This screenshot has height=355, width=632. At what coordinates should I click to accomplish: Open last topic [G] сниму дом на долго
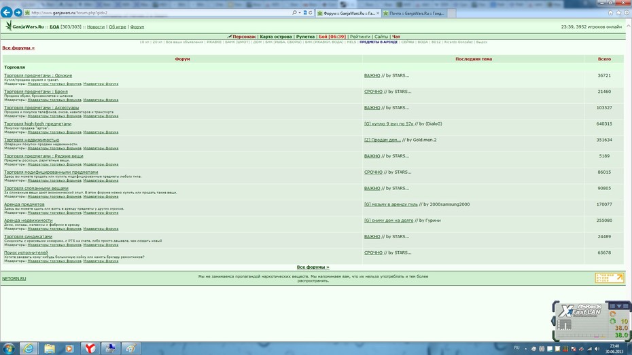click(389, 220)
